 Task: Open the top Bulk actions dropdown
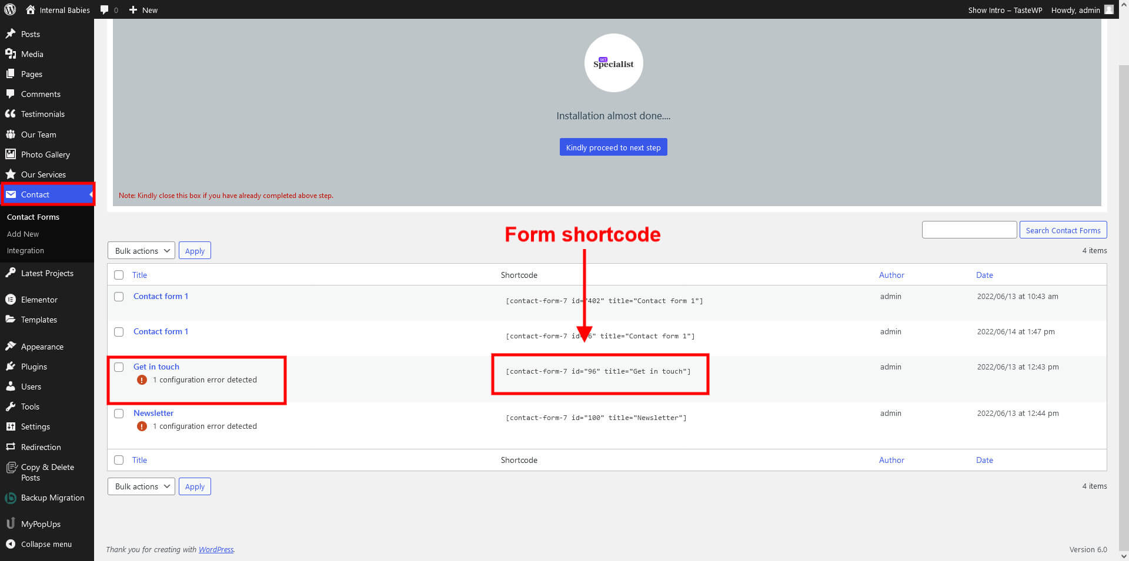coord(141,251)
